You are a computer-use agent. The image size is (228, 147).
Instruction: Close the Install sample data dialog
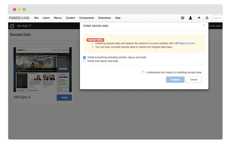[204, 25]
